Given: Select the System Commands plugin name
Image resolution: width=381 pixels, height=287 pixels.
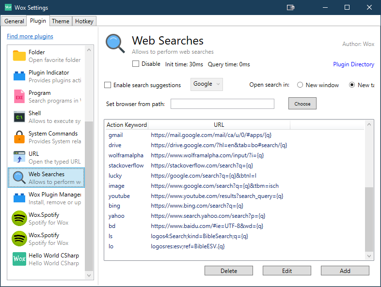Looking at the screenshot, I should click(x=53, y=134).
